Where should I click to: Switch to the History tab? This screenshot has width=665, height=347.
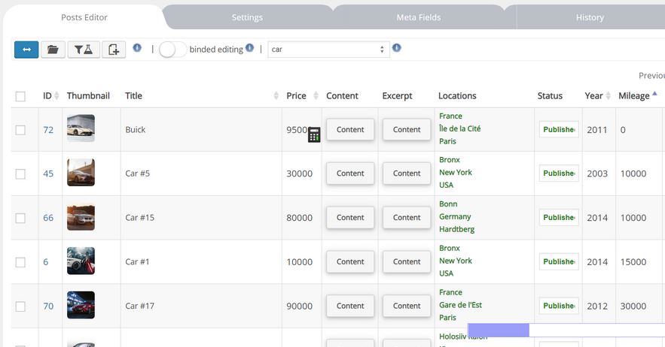[590, 17]
